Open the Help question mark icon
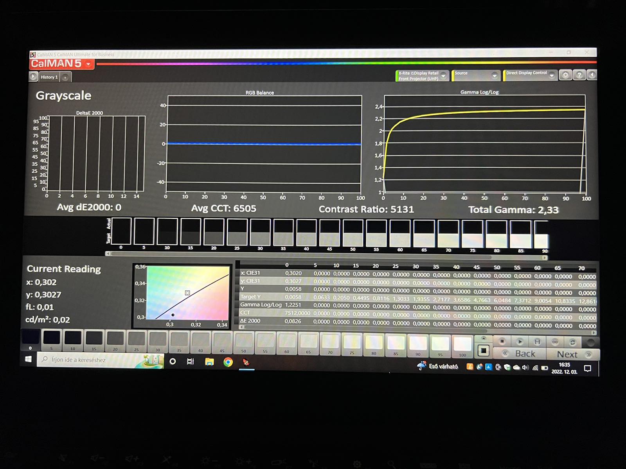Viewport: 626px width, 469px height. point(579,75)
